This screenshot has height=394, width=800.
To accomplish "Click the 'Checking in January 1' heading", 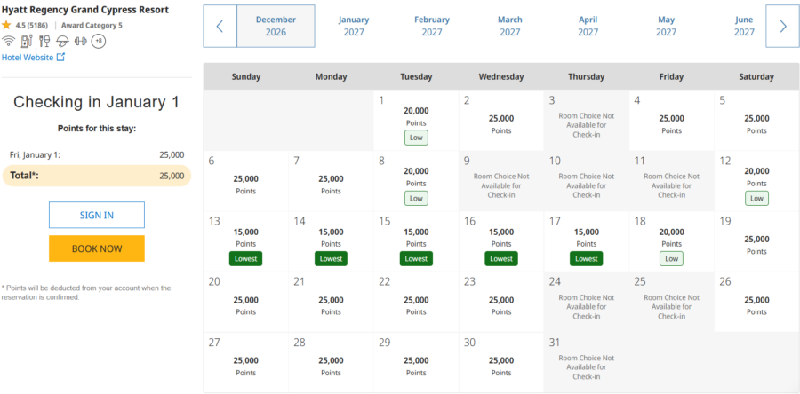I will point(96,102).
